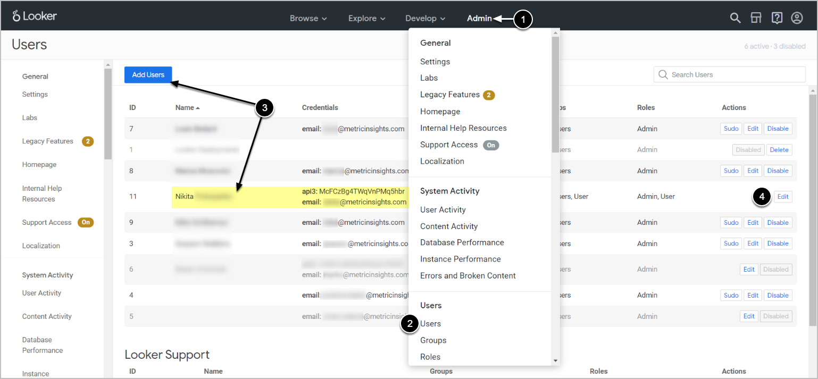Image resolution: width=818 pixels, height=379 pixels.
Task: Open Support Access in left sidebar
Action: [47, 223]
